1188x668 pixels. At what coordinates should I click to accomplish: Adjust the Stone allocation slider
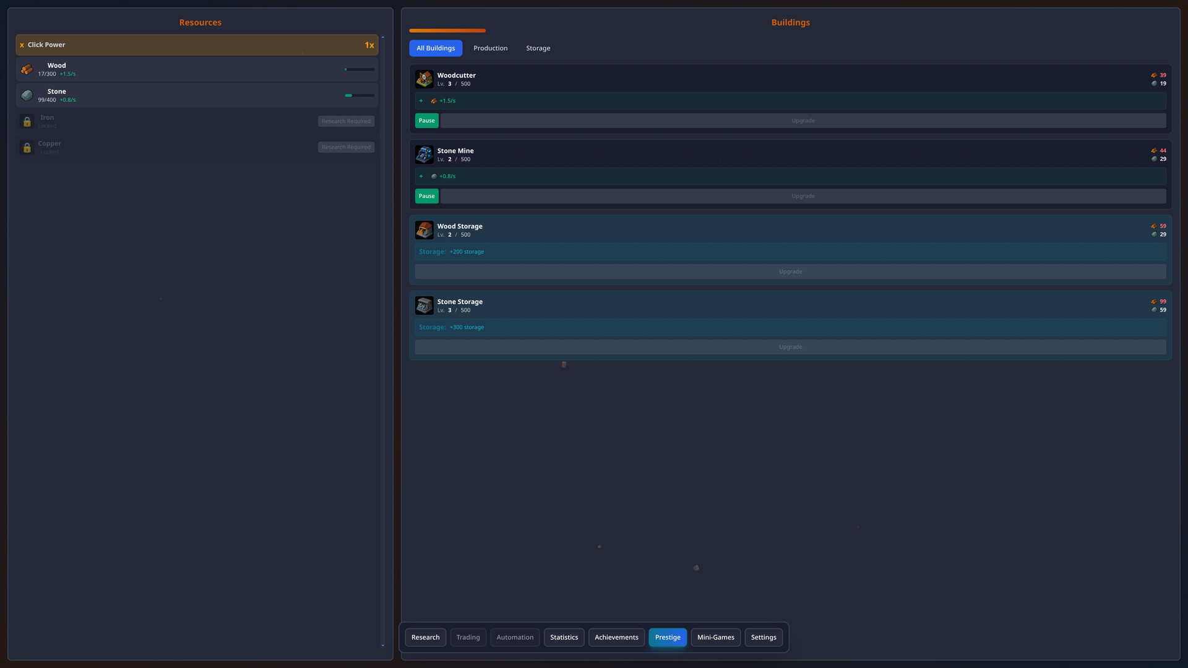359,96
